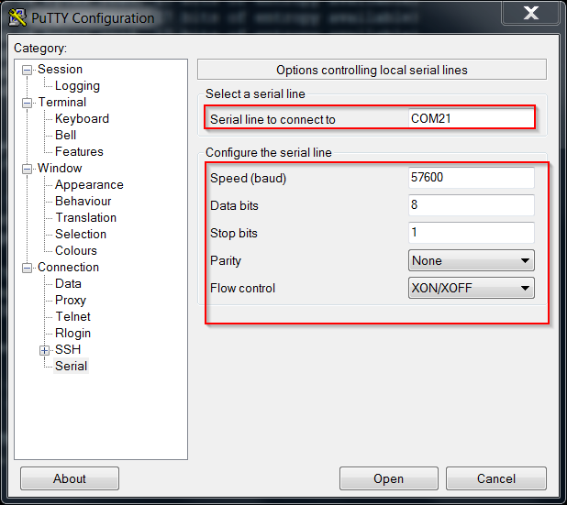Screen dimensions: 567x505
Task: Focus the Speed (baud) input field
Action: click(471, 178)
